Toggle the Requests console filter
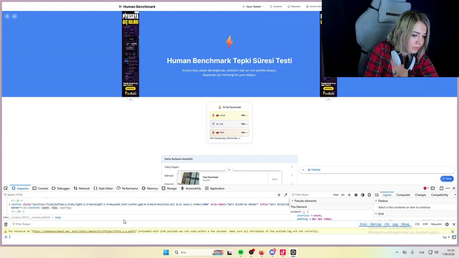This screenshot has width=459, height=258. pyautogui.click(x=436, y=224)
